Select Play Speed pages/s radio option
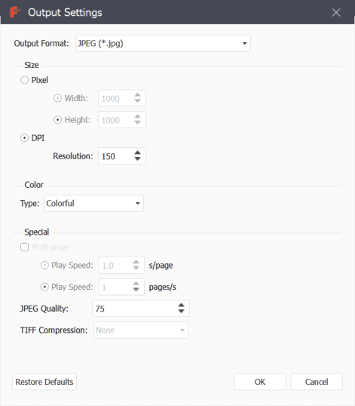The image size is (355, 406). [x=44, y=287]
